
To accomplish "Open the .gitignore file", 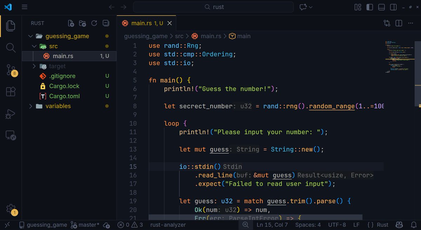I will click(69, 76).
